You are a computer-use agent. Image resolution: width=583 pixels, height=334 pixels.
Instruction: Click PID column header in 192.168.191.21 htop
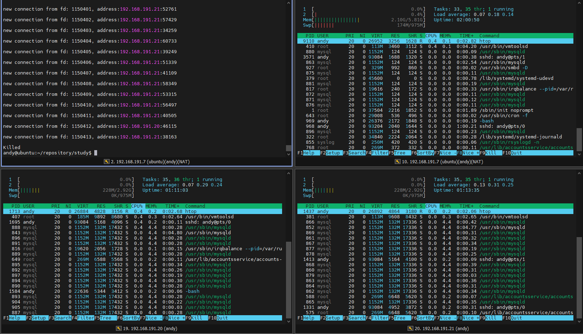(x=310, y=206)
